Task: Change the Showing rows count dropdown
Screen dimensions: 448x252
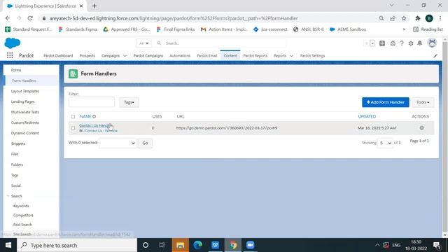Action: (x=385, y=143)
